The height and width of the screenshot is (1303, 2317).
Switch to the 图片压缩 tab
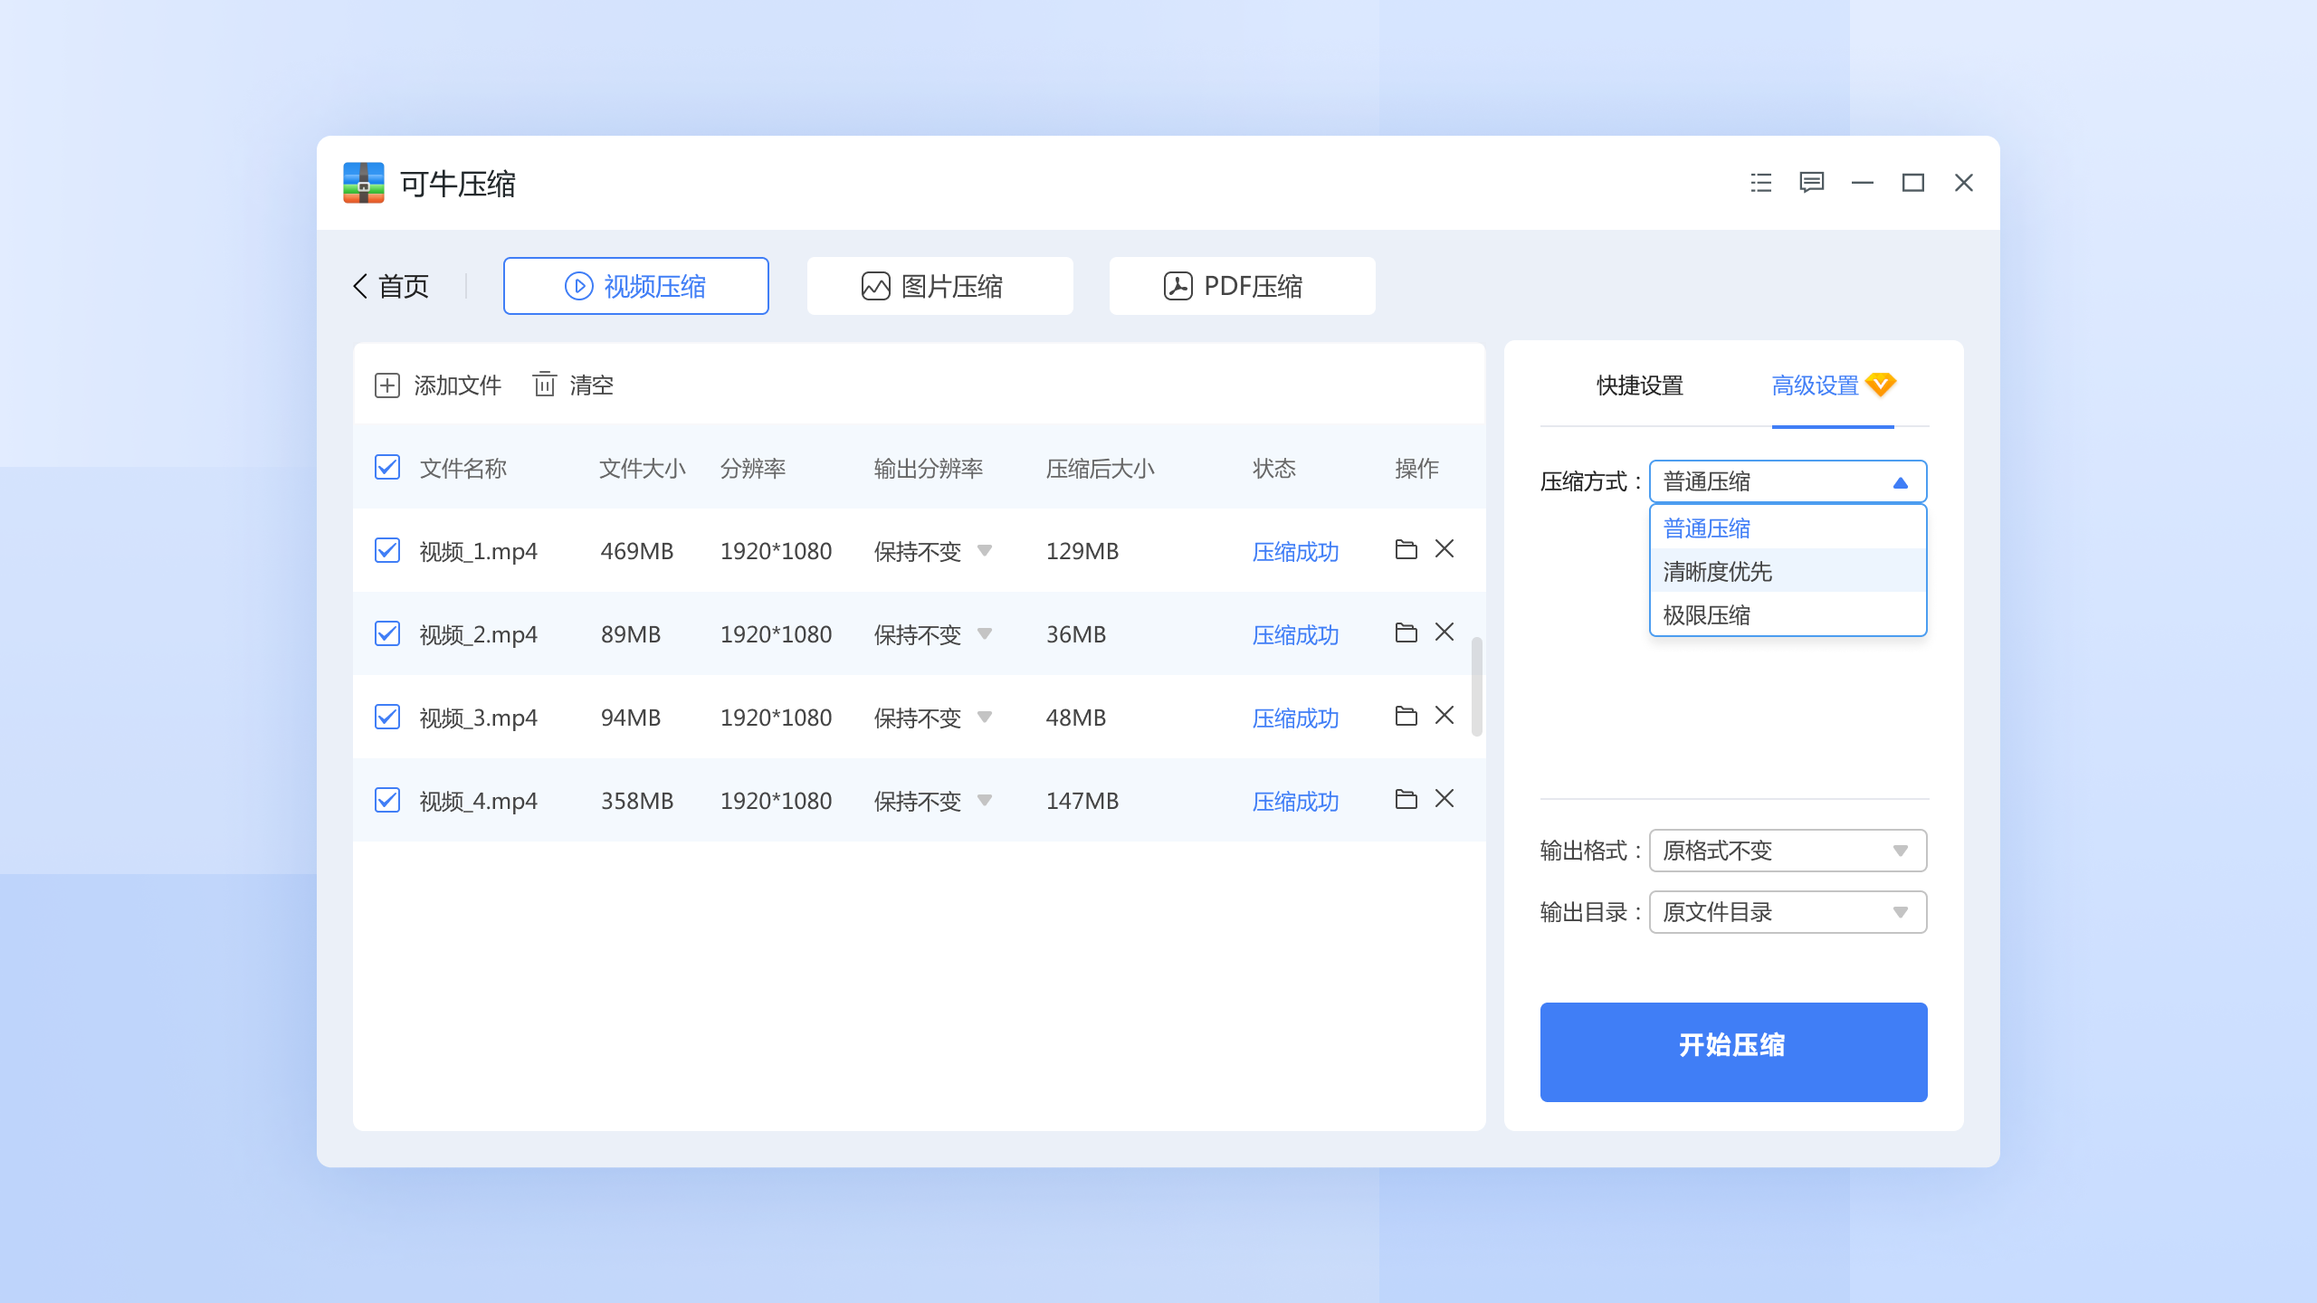click(x=939, y=286)
